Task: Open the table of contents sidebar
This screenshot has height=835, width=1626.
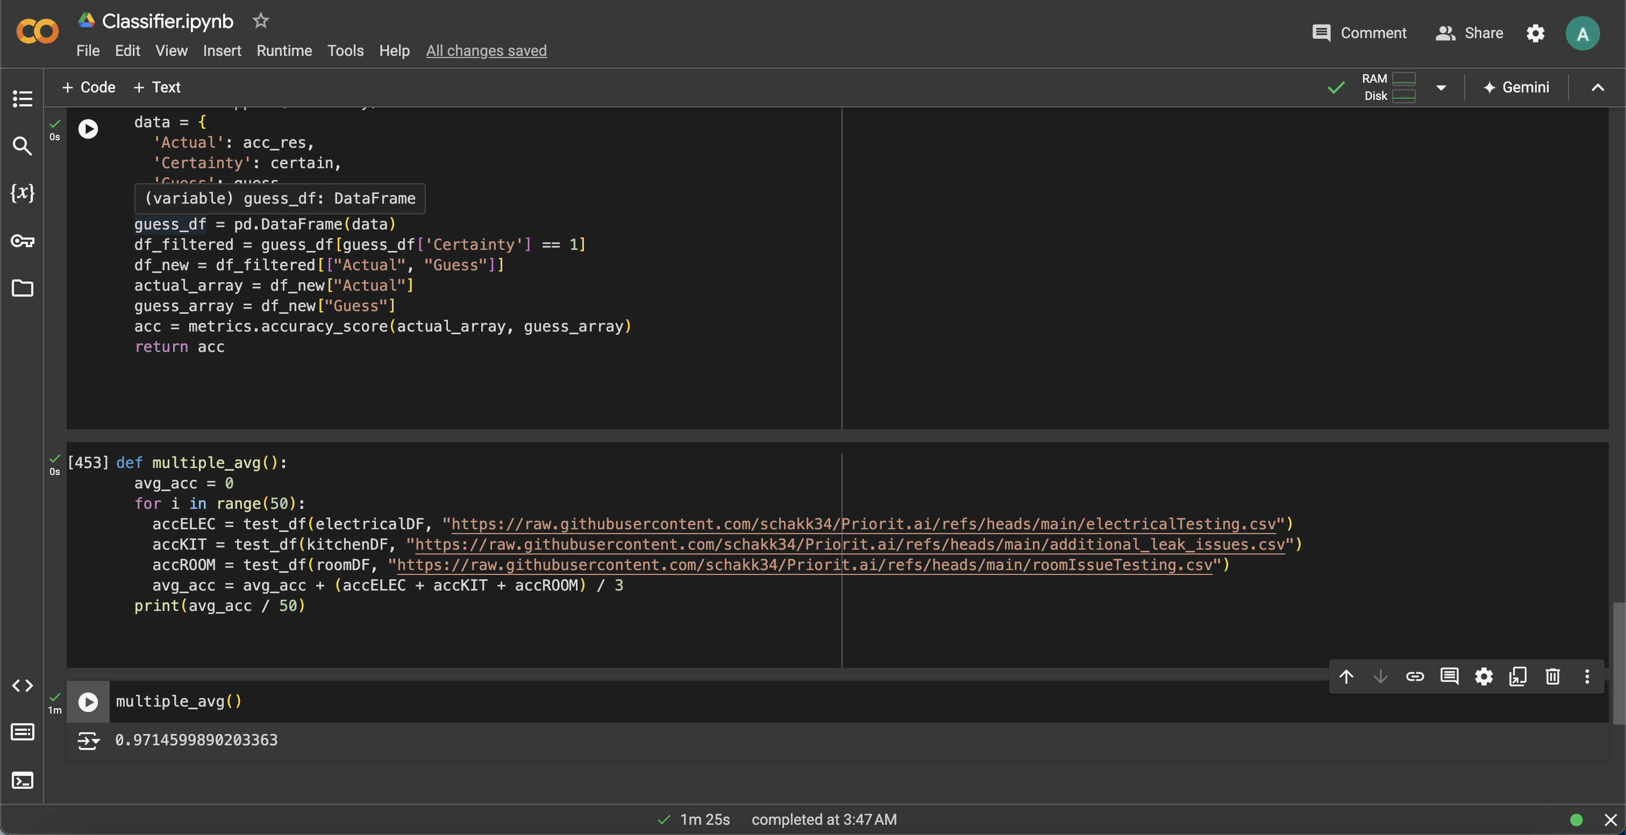Action: [22, 98]
